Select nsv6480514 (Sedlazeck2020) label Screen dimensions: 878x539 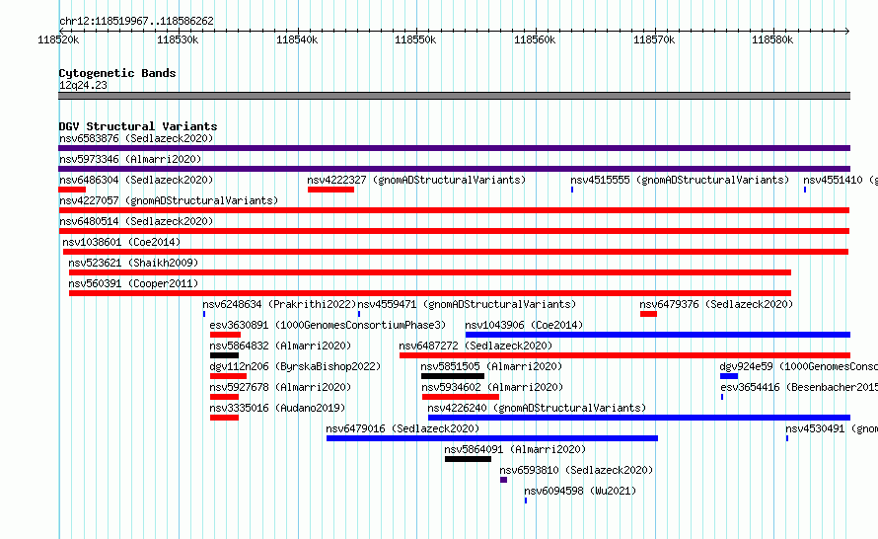(136, 221)
